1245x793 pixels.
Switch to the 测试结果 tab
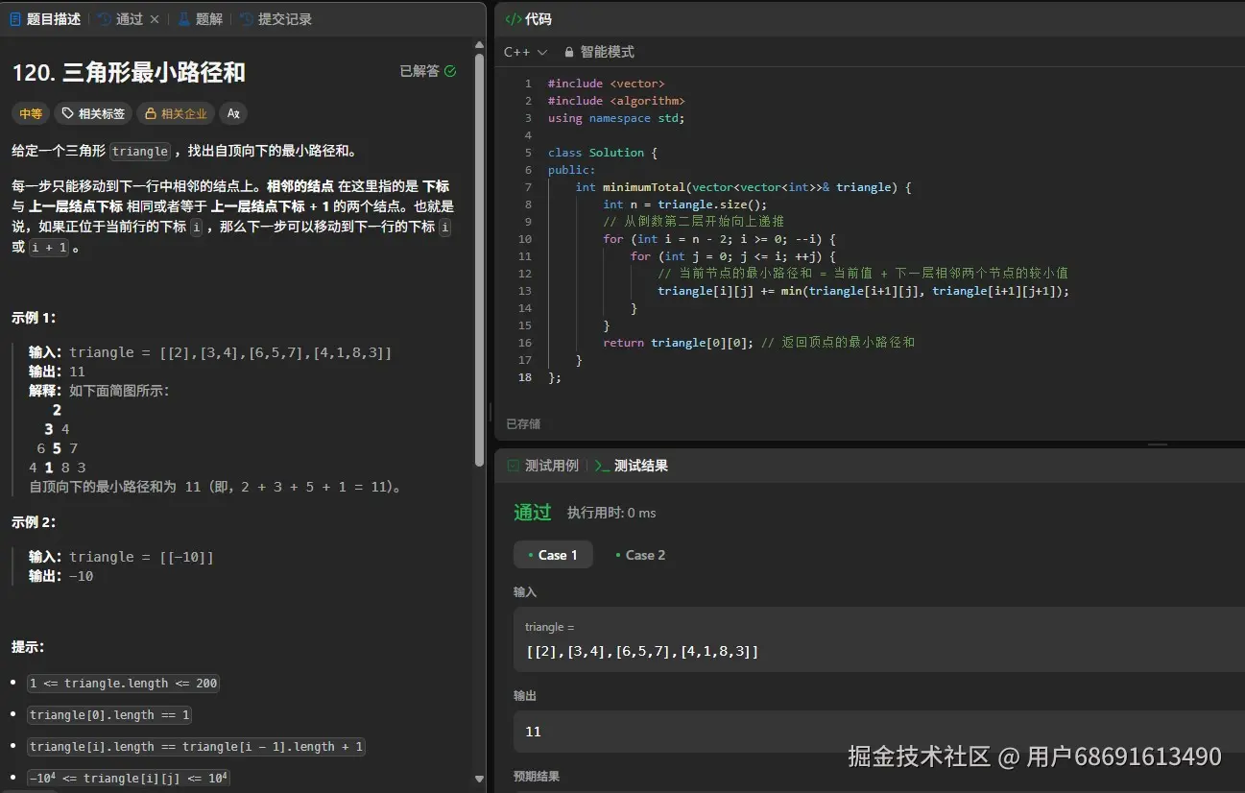coord(641,465)
